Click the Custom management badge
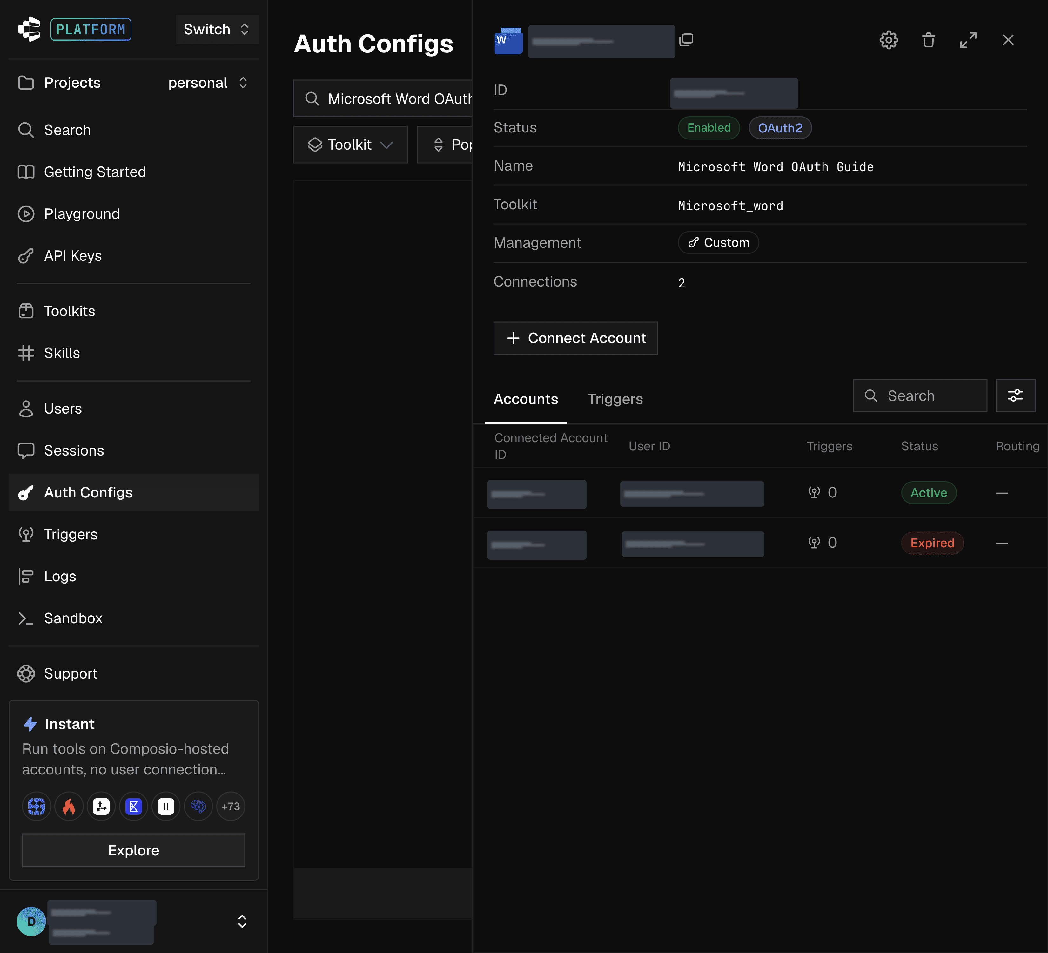 pyautogui.click(x=718, y=242)
